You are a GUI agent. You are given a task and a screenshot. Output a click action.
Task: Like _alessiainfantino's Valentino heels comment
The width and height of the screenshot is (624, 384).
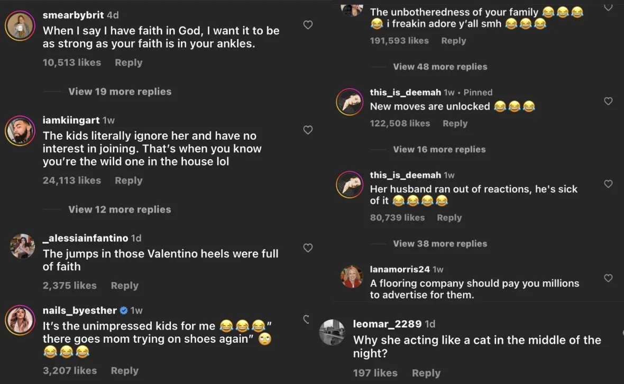tap(308, 248)
